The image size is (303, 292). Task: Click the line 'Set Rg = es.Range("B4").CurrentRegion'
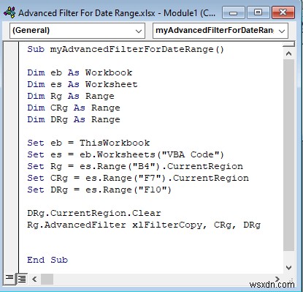135,166
